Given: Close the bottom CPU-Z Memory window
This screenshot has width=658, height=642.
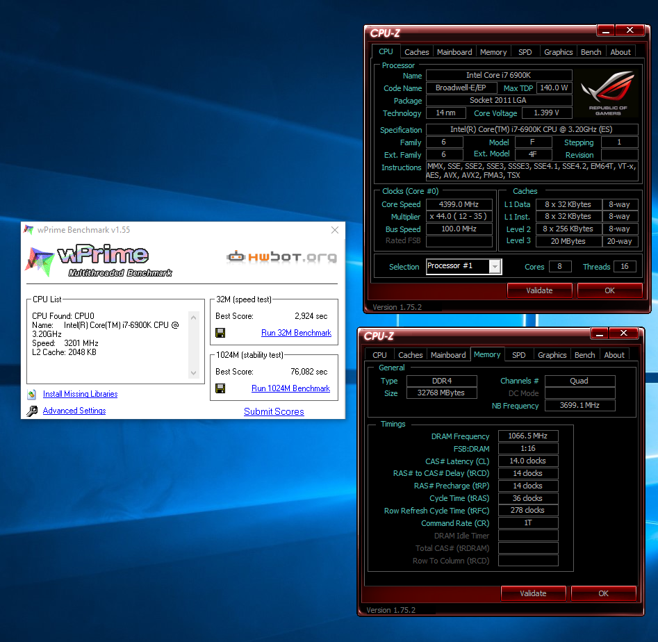Looking at the screenshot, I should (x=623, y=334).
